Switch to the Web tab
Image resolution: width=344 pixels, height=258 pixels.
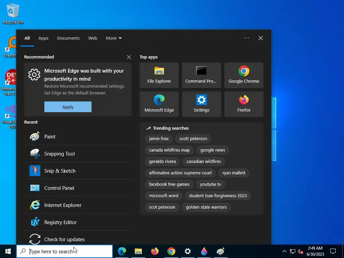pyautogui.click(x=93, y=38)
